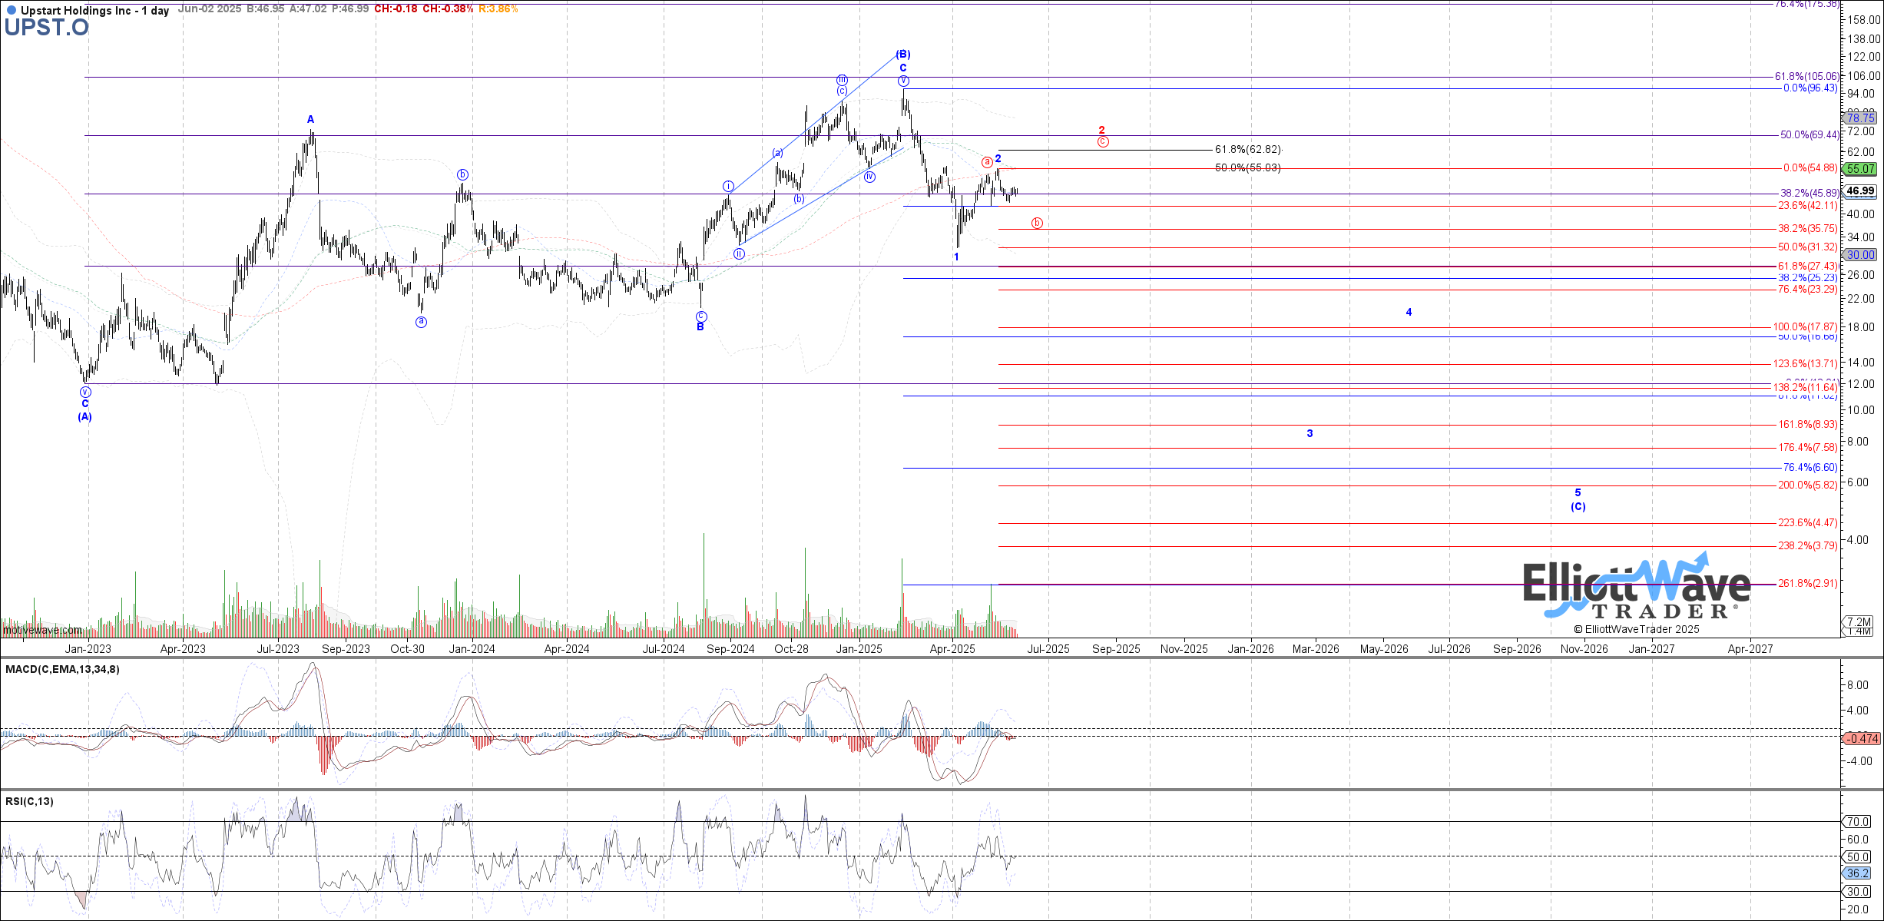Select the 0.0%(96.43) Fibonacci level label
Viewport: 1884px width, 921px height.
(x=1810, y=88)
